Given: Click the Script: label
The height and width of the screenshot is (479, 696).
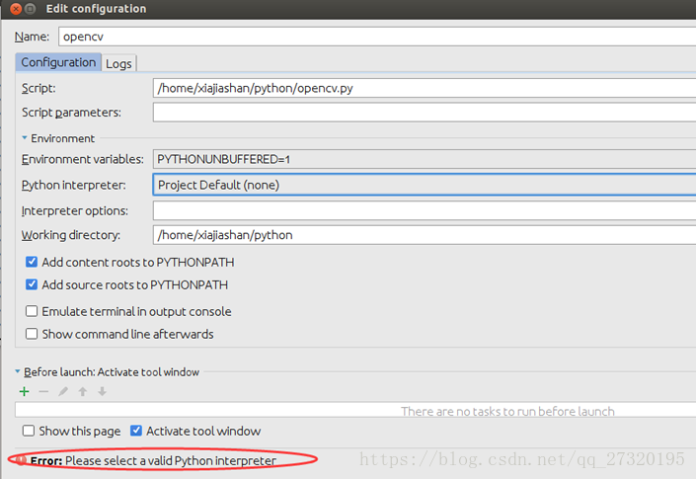Looking at the screenshot, I should (x=39, y=88).
